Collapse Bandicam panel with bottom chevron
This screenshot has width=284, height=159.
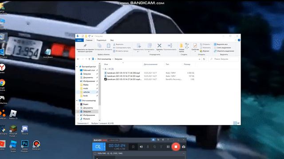coord(183,153)
